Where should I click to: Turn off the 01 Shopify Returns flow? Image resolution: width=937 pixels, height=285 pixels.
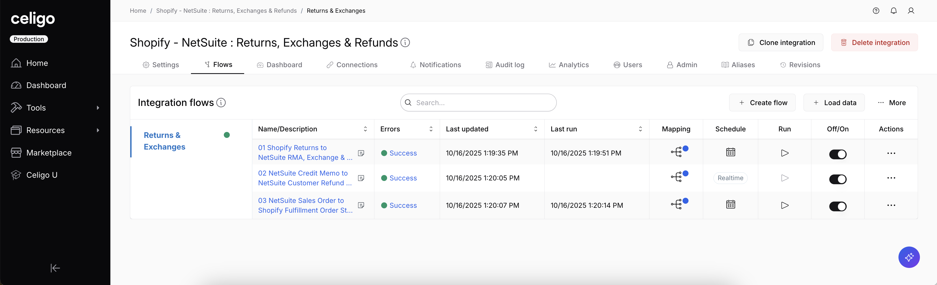coord(838,154)
